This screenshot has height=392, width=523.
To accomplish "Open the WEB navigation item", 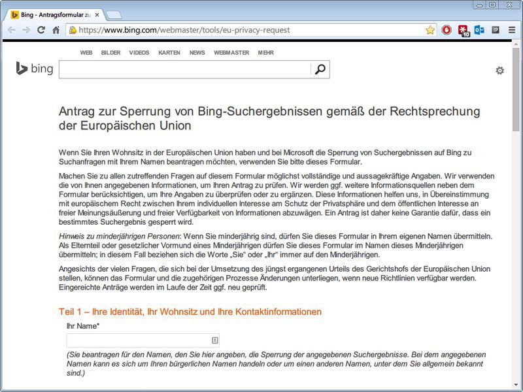I will pos(86,53).
